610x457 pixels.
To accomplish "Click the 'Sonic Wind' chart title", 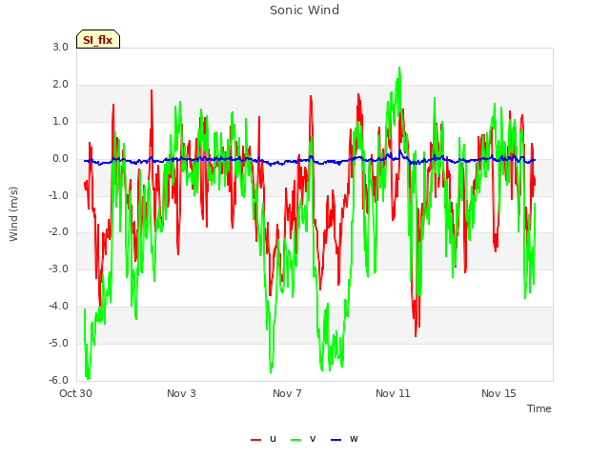I will (305, 10).
